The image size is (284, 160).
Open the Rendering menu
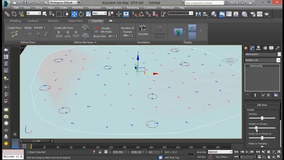[x=133, y=8]
